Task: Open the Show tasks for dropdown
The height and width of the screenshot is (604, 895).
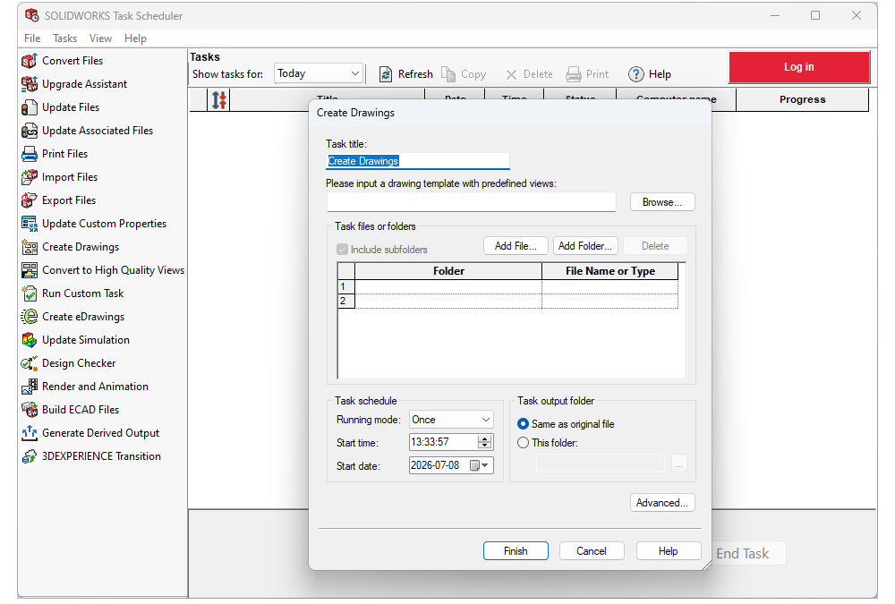Action: 319,73
